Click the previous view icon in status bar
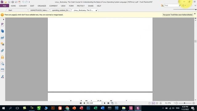Image resolution: width=197 pixels, height=111 pixels. (x=112, y=103)
